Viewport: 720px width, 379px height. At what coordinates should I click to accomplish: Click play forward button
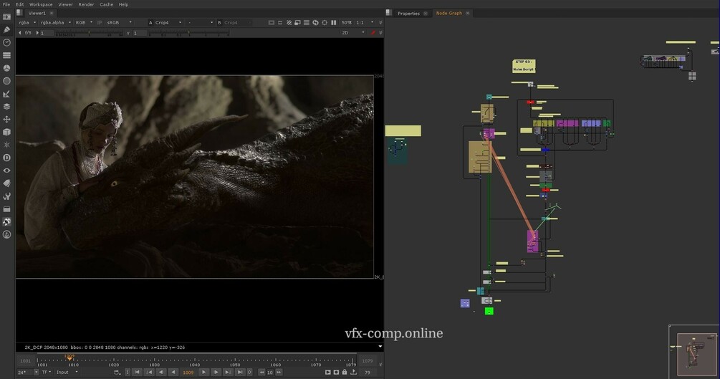pyautogui.click(x=204, y=372)
